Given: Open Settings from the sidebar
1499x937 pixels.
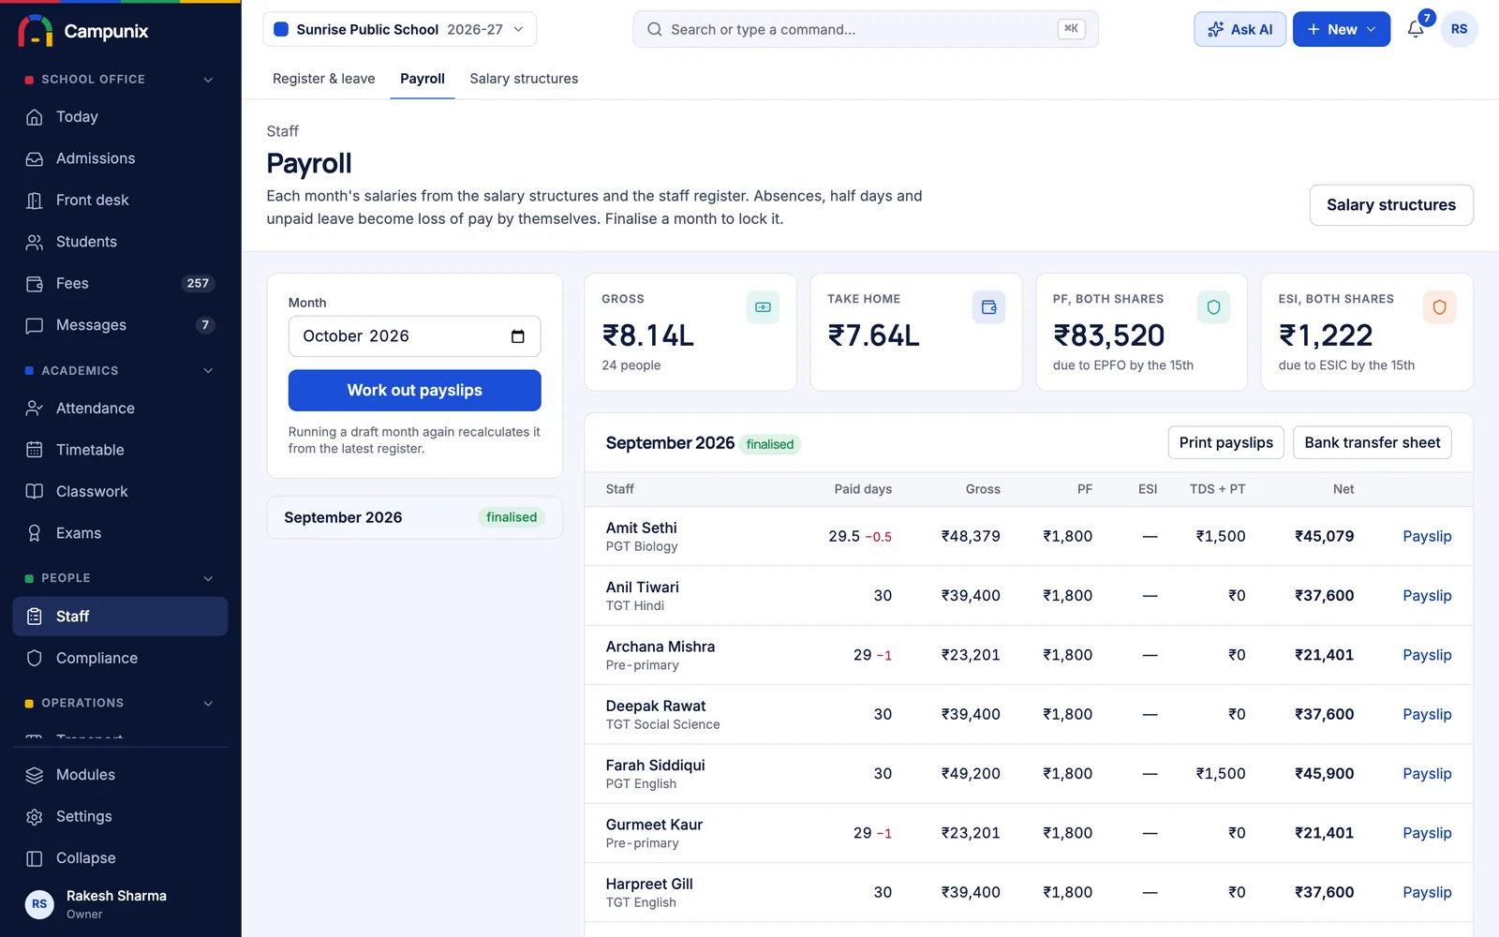Looking at the screenshot, I should (120, 816).
